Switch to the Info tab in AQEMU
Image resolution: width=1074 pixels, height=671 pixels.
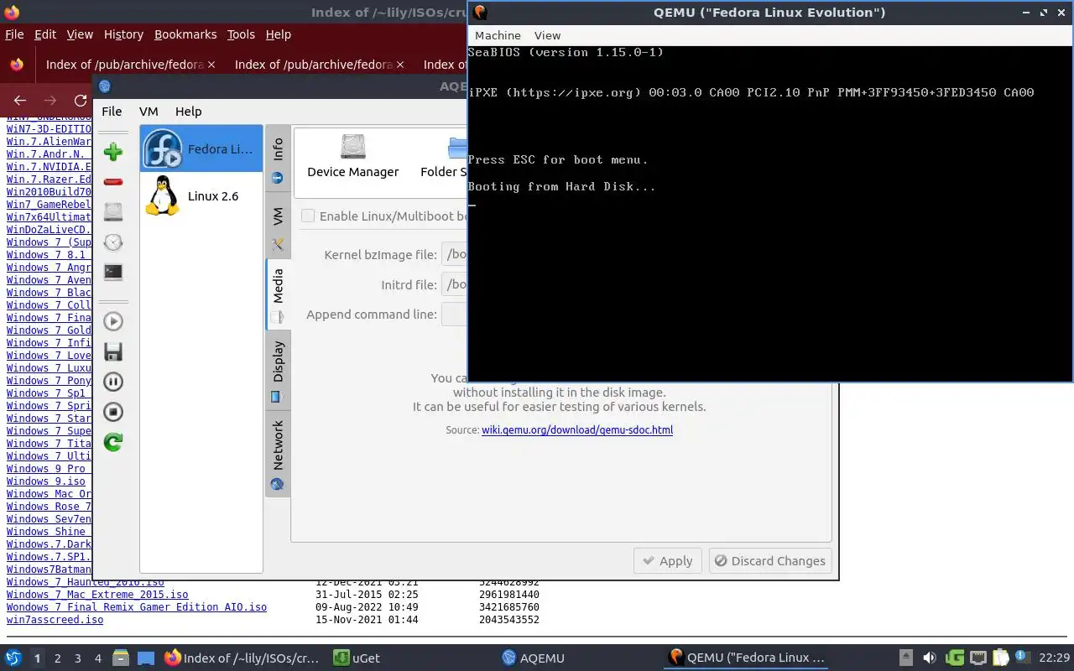(x=278, y=159)
